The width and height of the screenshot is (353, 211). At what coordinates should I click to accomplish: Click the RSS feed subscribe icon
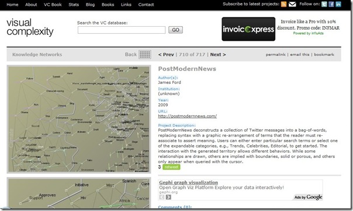point(283,4)
